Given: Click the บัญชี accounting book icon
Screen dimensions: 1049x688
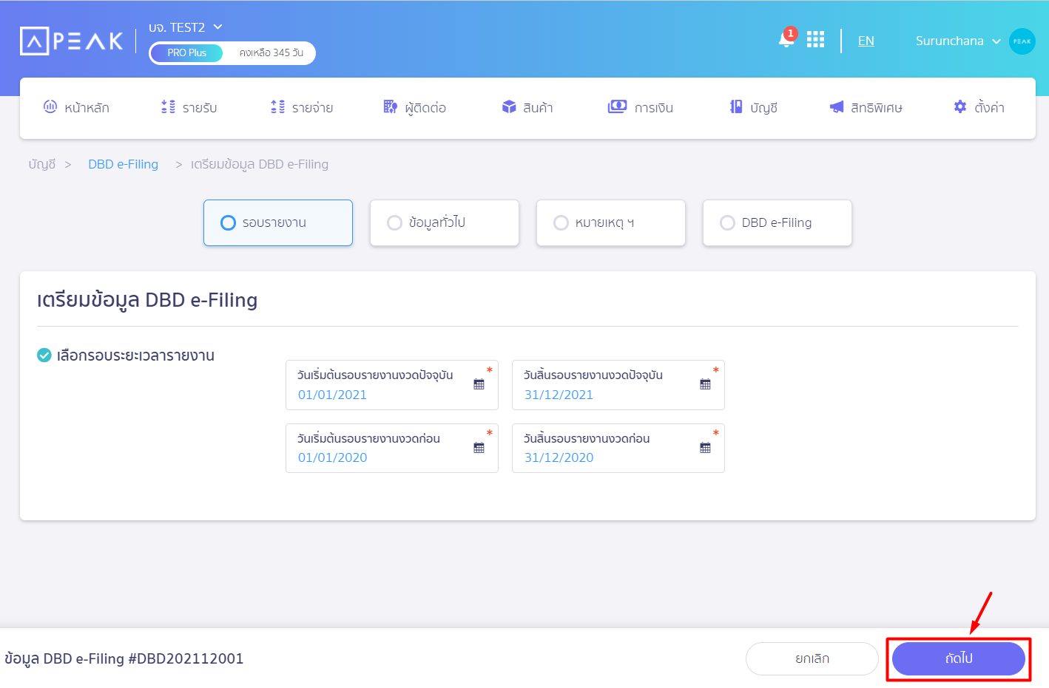Looking at the screenshot, I should pos(736,106).
